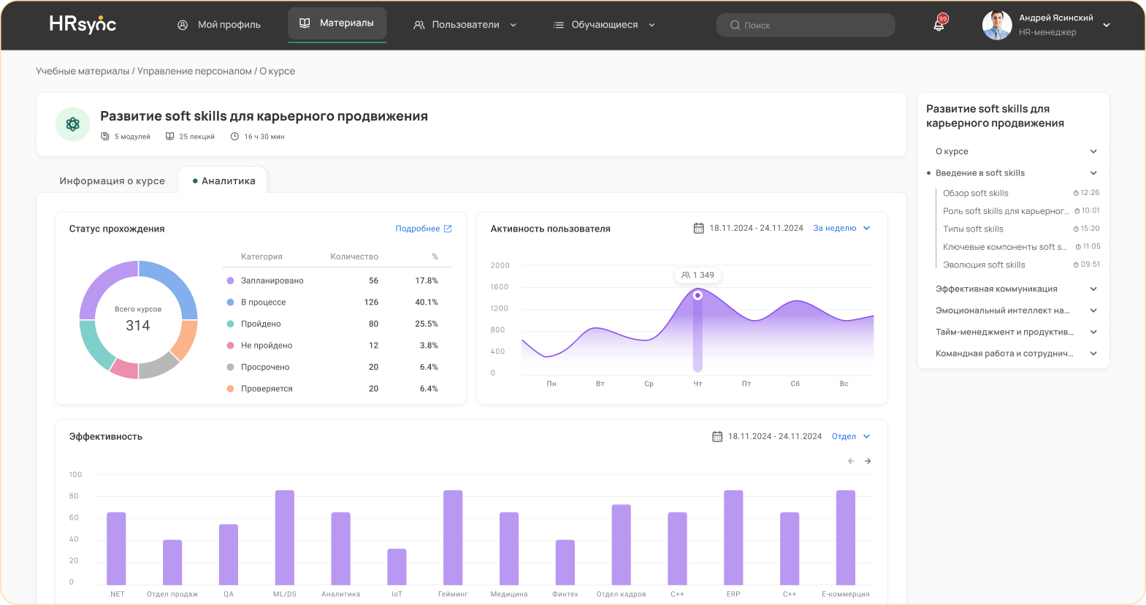1146x605 pixels.
Task: Click the 5 модулей modules icon
Action: coord(105,137)
